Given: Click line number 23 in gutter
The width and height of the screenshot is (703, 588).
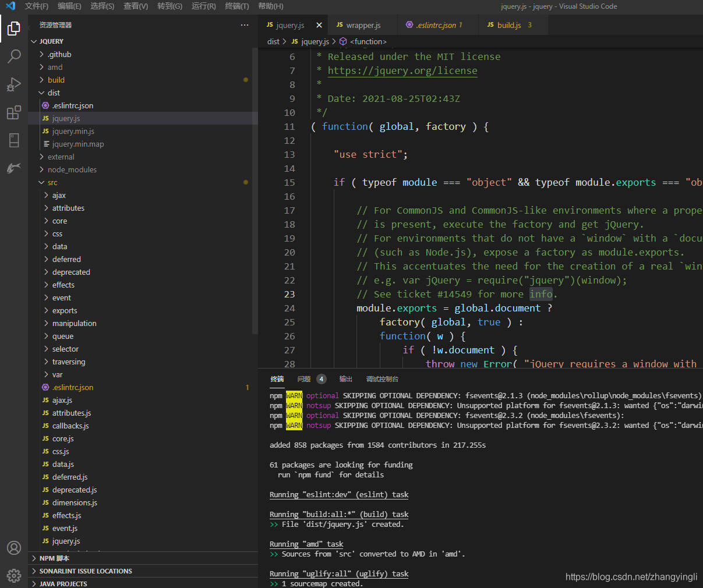Looking at the screenshot, I should coord(289,294).
